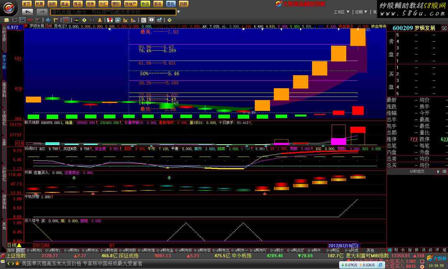Image resolution: width=448 pixels, height=269 pixels.
Task: Select the 其他 indicator tab
Action: click(x=370, y=250)
